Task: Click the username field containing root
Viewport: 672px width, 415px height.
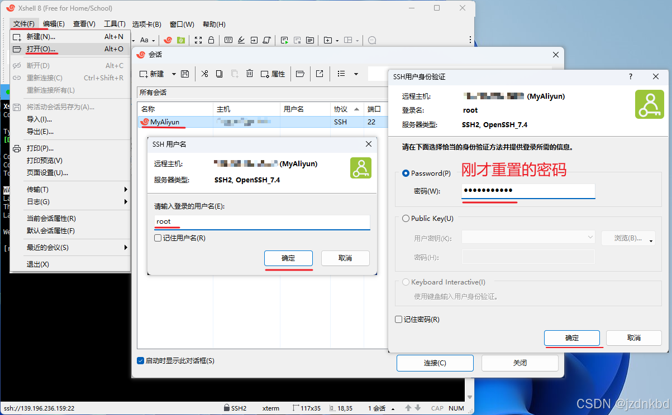Action: click(262, 221)
